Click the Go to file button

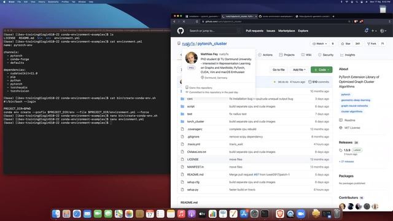[x=278, y=69]
